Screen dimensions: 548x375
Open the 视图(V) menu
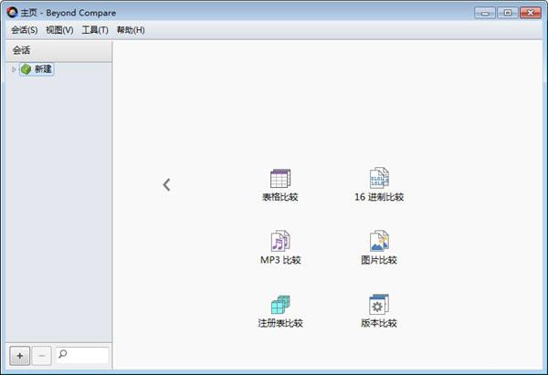click(x=59, y=30)
